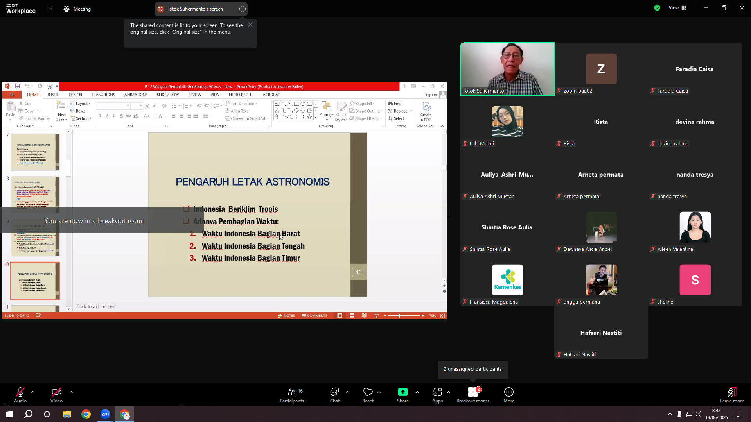Open the More options button
The height and width of the screenshot is (422, 751).
pos(509,395)
